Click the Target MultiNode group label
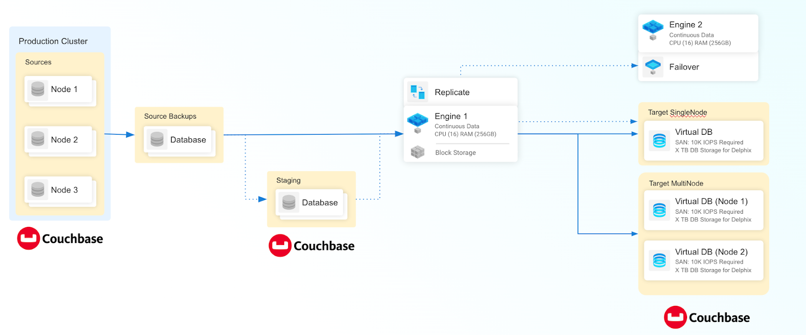 pos(676,184)
